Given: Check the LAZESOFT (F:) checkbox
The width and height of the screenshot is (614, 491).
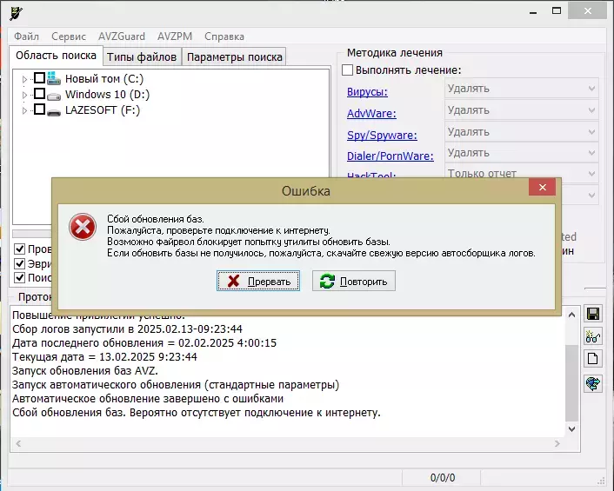Looking at the screenshot, I should point(39,109).
